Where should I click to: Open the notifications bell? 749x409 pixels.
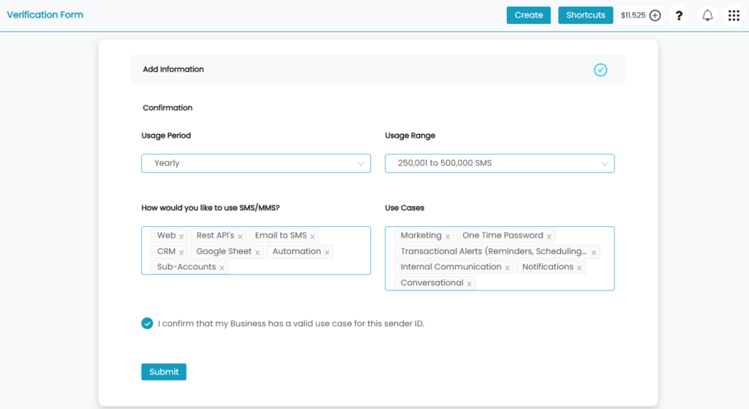tap(707, 15)
